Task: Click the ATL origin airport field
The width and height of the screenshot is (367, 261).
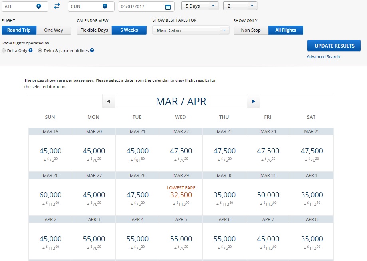Action: click(x=25, y=6)
